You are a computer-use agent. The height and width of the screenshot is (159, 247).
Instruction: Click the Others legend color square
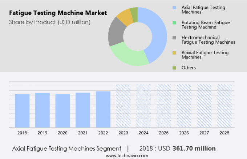(x=174, y=68)
